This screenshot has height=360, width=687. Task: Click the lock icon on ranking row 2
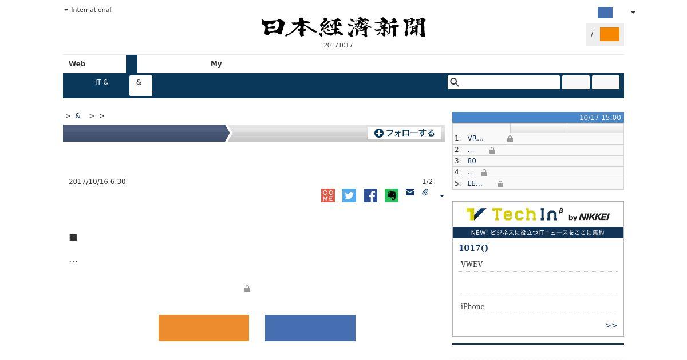(x=492, y=150)
